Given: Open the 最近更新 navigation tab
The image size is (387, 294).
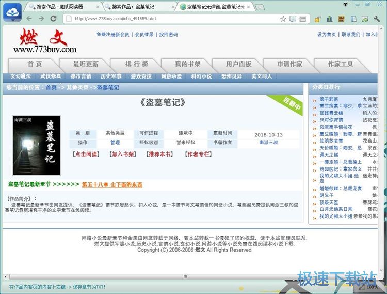Looking at the screenshot, I should [86, 64].
